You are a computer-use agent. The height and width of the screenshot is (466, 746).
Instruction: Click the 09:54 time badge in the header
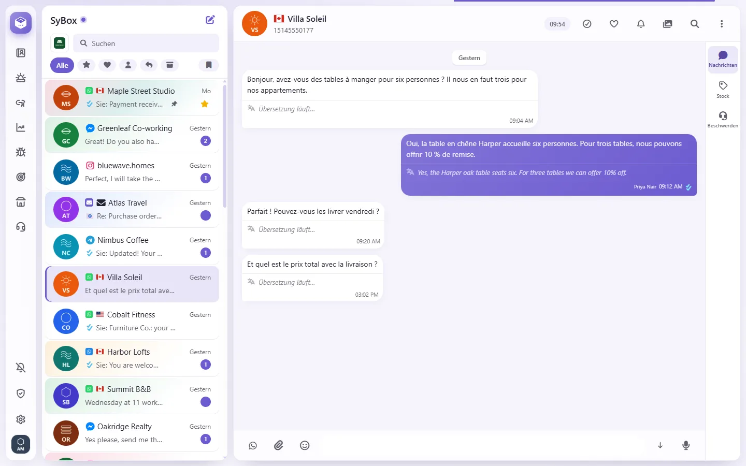coord(557,24)
